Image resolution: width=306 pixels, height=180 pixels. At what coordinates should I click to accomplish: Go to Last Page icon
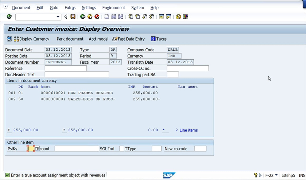coord(152,17)
